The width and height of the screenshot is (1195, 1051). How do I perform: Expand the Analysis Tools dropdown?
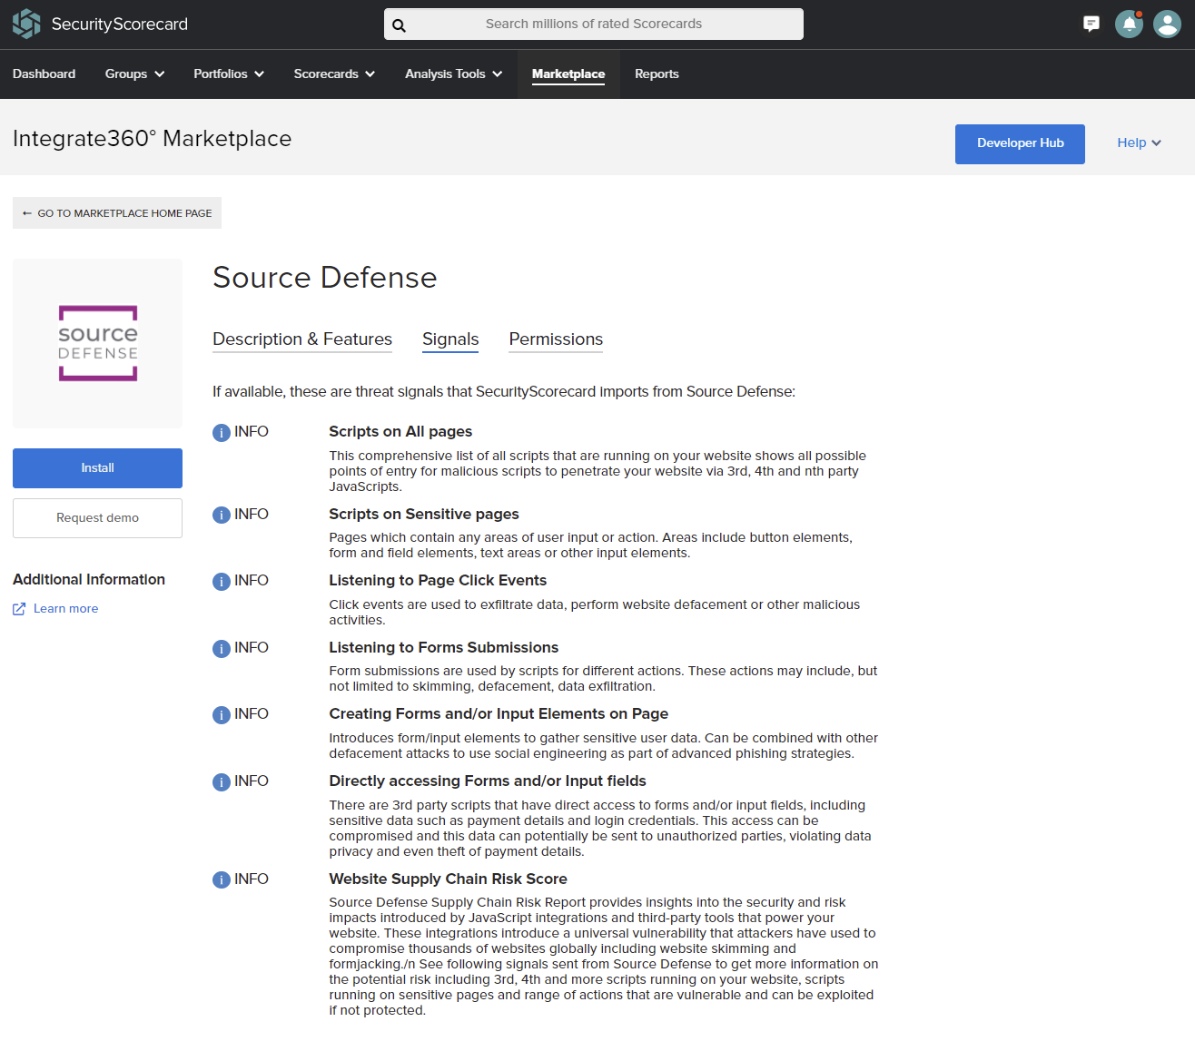pos(452,74)
